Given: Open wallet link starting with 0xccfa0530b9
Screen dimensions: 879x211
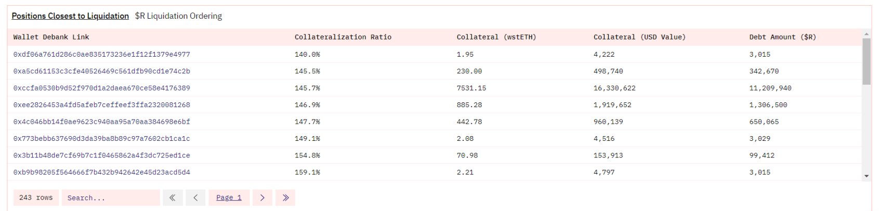Looking at the screenshot, I should pos(101,88).
